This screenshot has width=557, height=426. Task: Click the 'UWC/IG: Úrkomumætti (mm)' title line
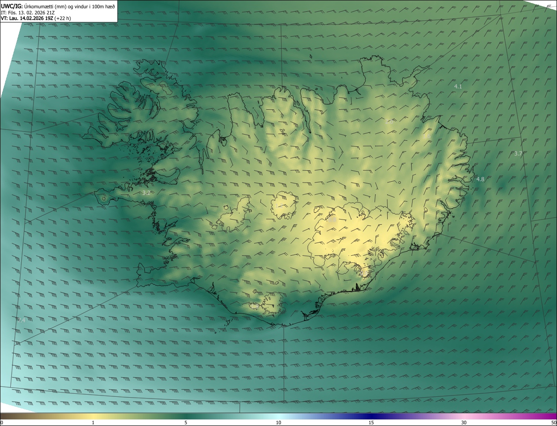(x=58, y=6)
